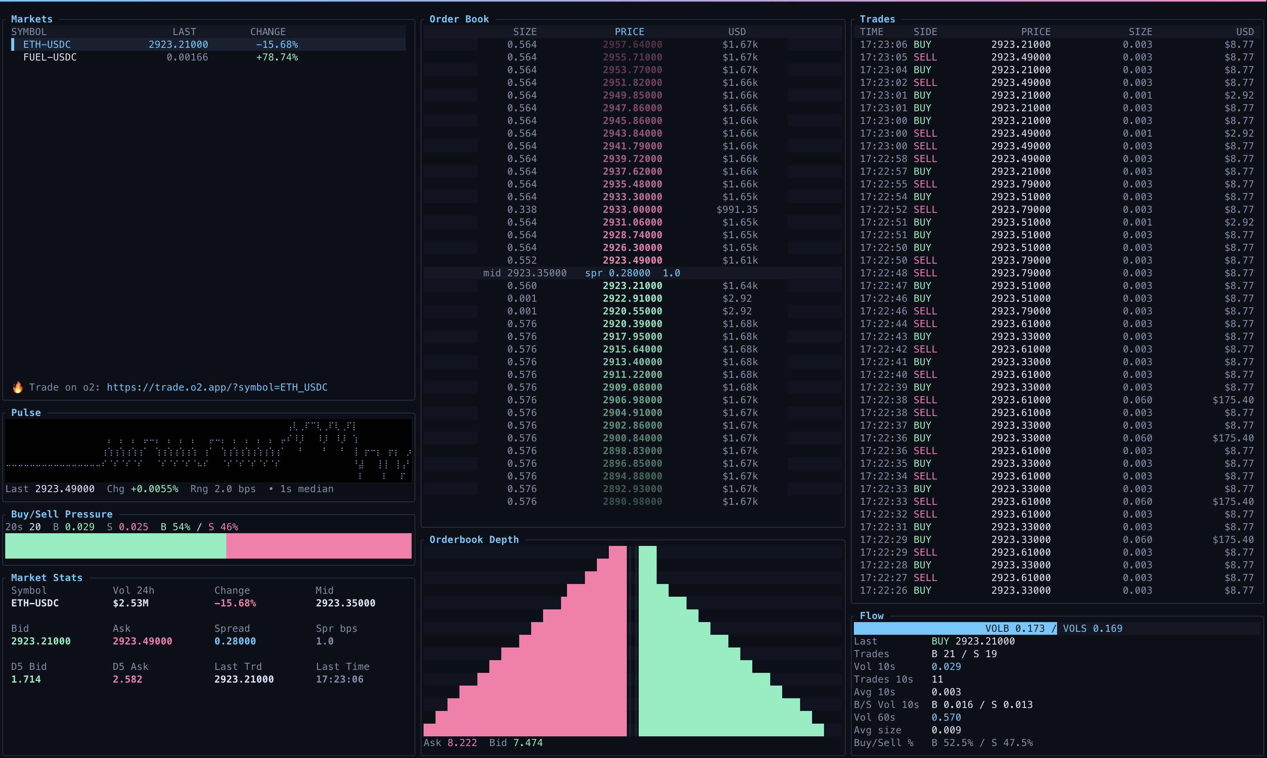Image resolution: width=1267 pixels, height=758 pixels.
Task: Click the S 46% value in Buy/Sell Pressure
Action: point(223,526)
